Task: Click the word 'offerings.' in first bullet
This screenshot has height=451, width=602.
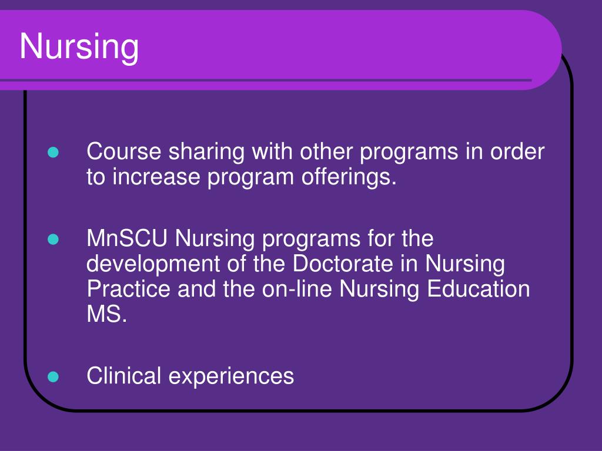Action: pos(349,177)
